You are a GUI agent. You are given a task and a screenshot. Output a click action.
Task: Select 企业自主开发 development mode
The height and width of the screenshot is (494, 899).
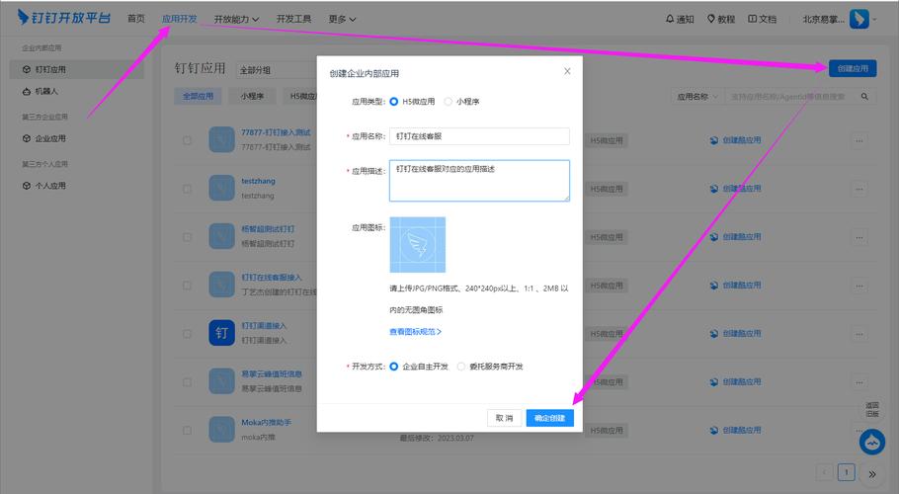[394, 367]
